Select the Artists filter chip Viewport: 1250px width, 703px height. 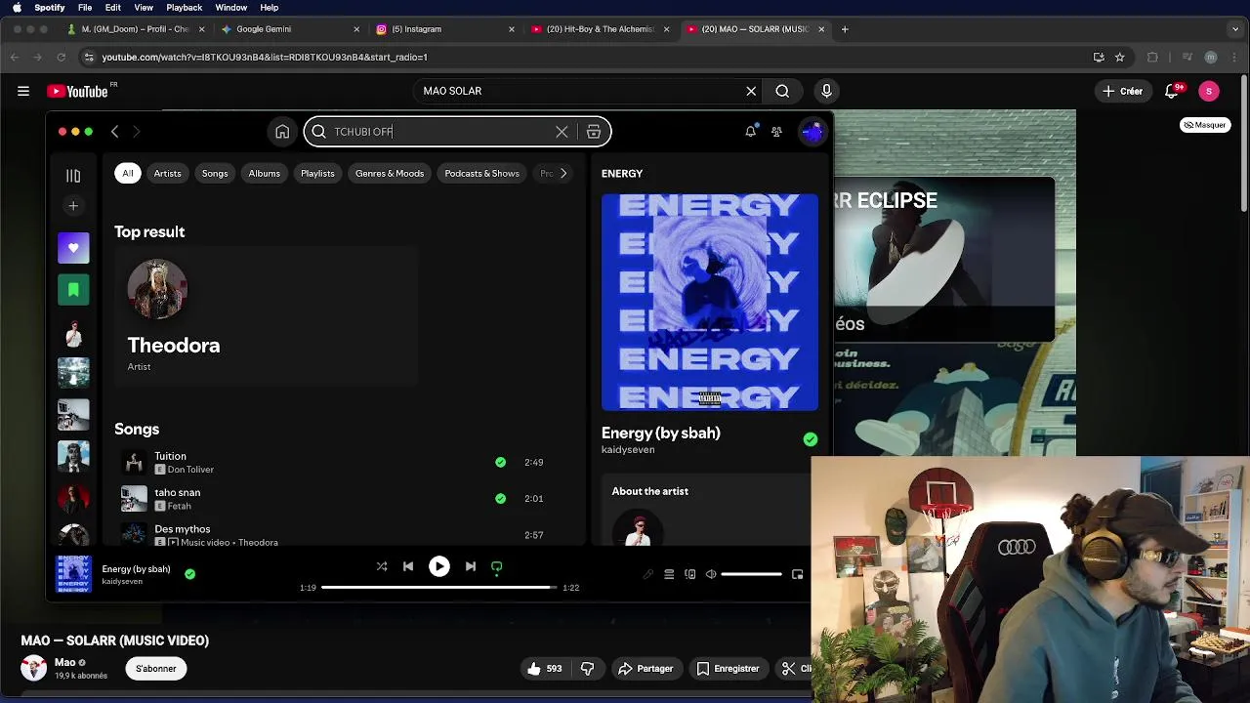point(167,173)
